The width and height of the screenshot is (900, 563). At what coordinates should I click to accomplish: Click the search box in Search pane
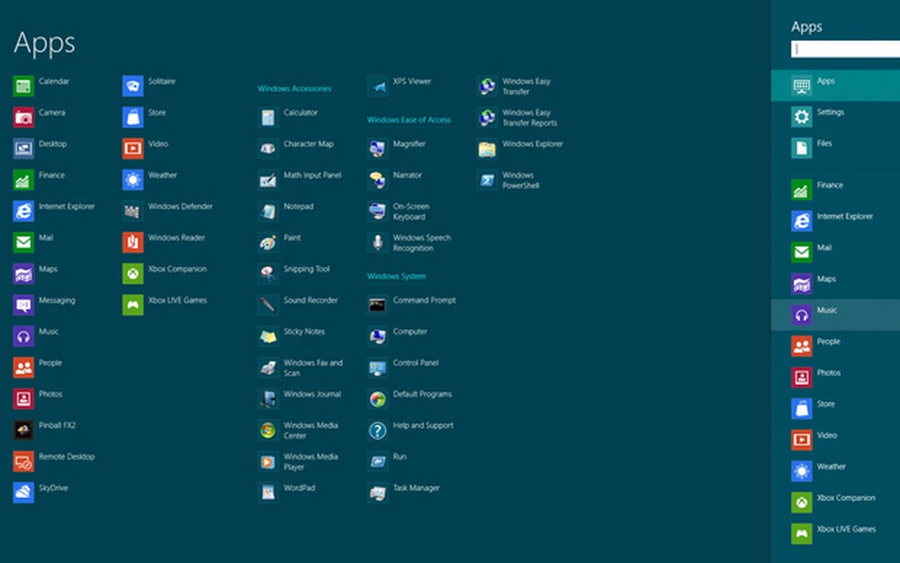(845, 49)
